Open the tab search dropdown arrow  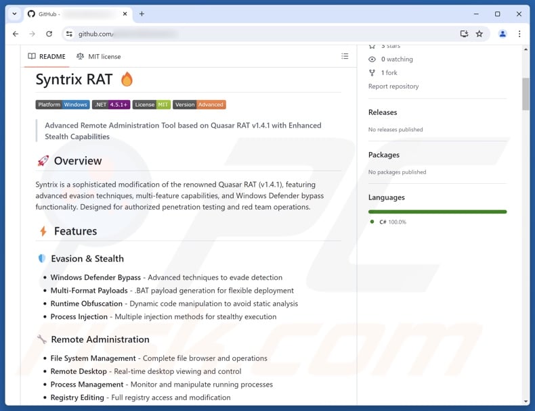pos(14,14)
